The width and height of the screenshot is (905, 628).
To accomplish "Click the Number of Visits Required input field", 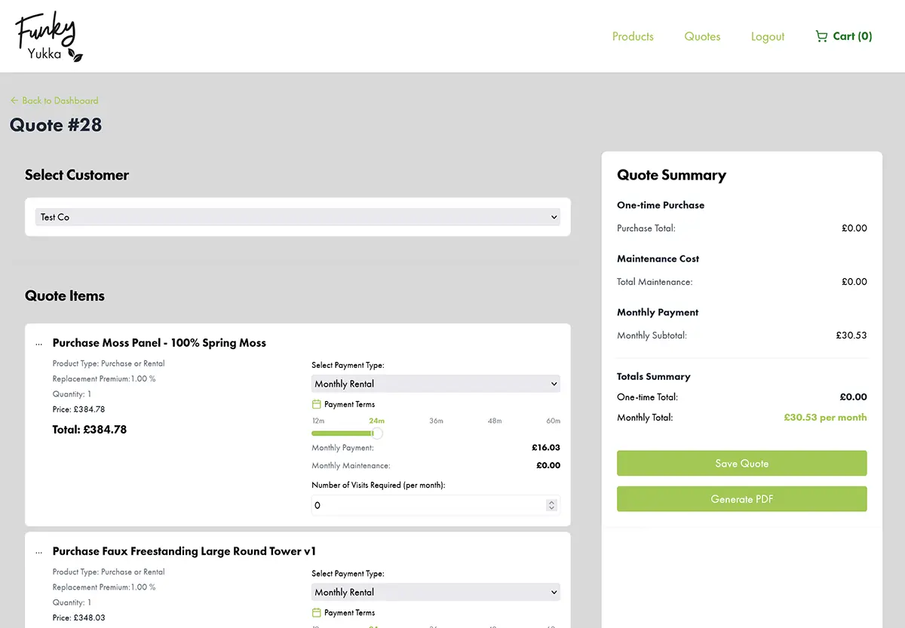I will click(x=422, y=504).
